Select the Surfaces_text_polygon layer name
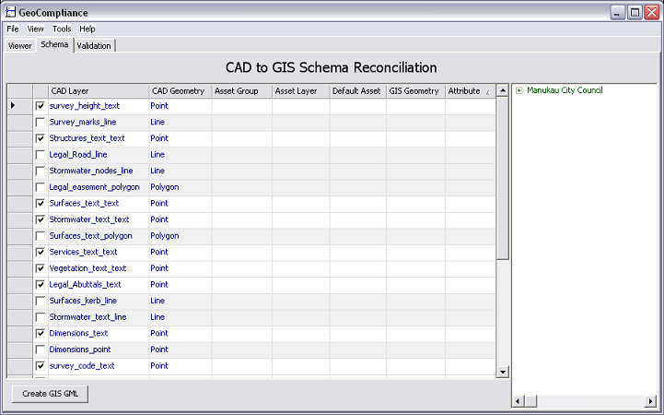Image resolution: width=664 pixels, height=415 pixels. click(90, 236)
